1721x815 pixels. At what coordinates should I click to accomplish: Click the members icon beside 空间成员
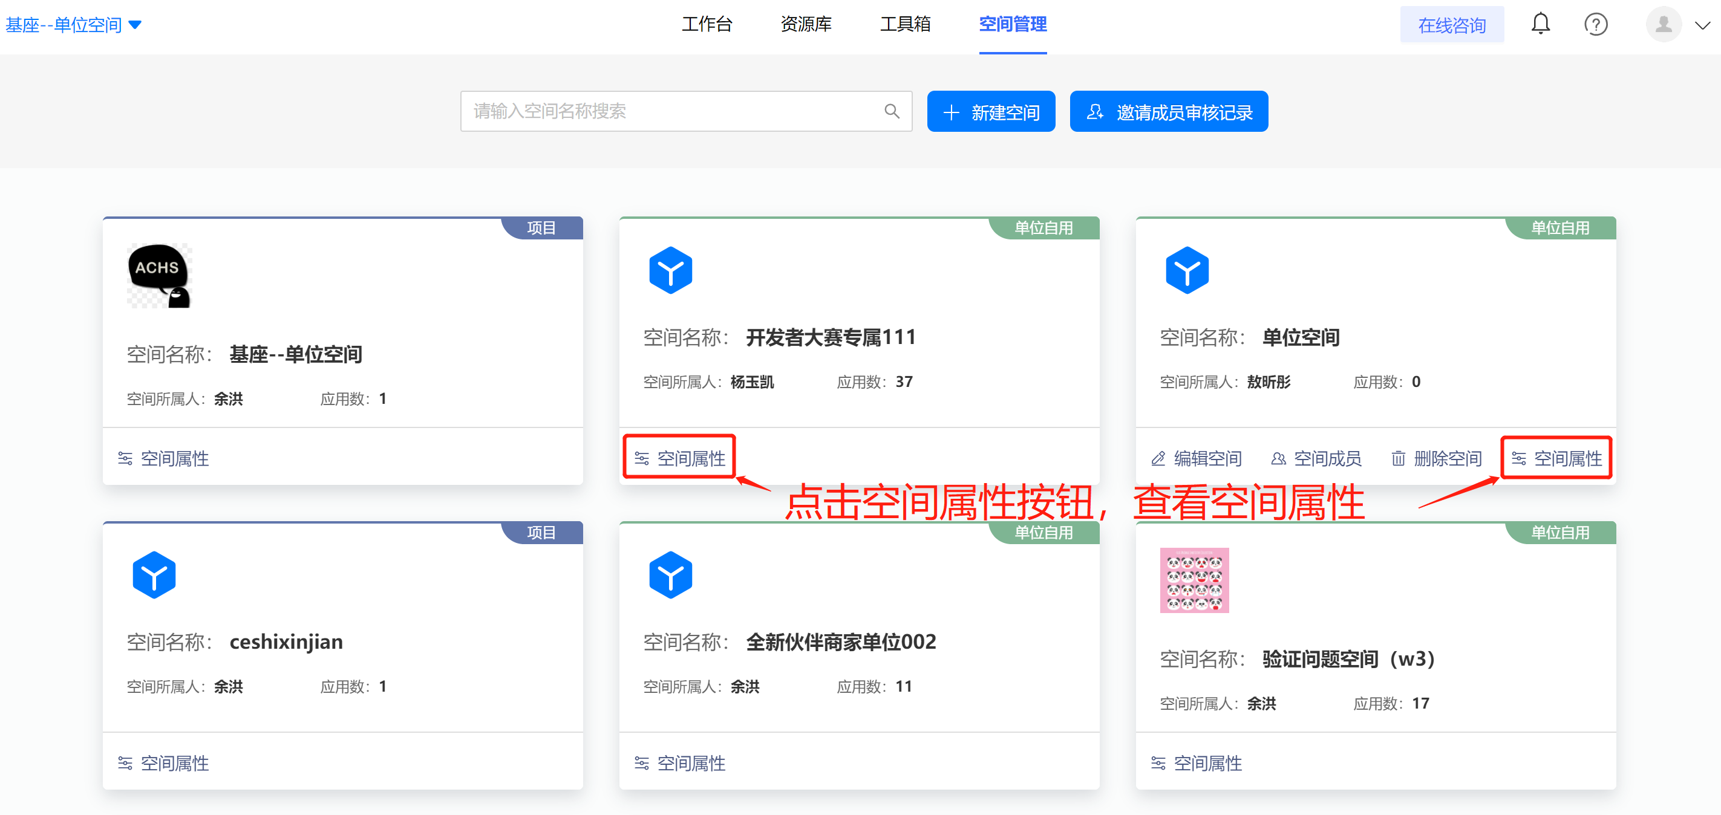(x=1278, y=458)
